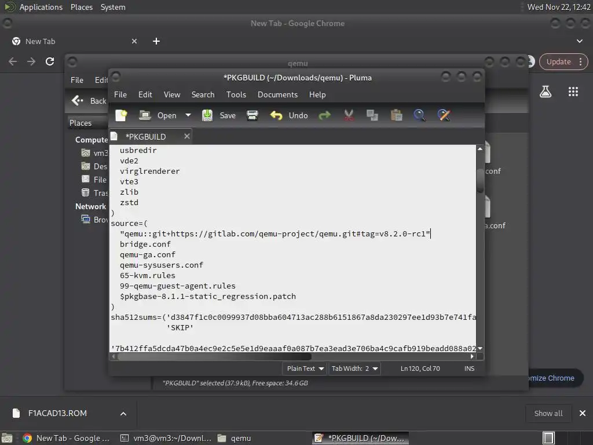The height and width of the screenshot is (445, 593).
Task: Open Chrome Labs flask icon
Action: point(546,92)
